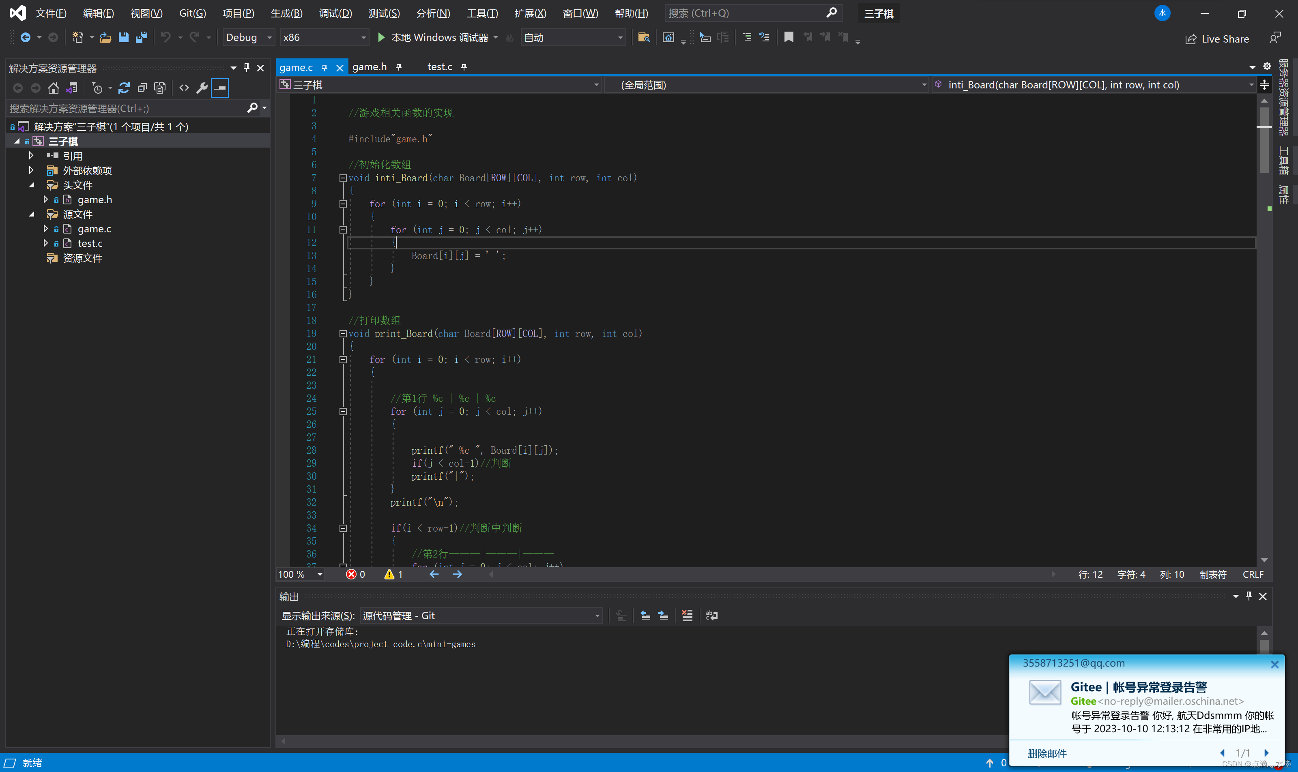Open the x86 platform dropdown
The height and width of the screenshot is (772, 1298).
(x=324, y=37)
